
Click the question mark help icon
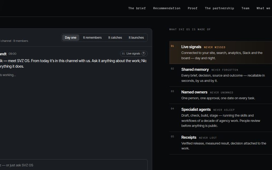click(x=144, y=53)
